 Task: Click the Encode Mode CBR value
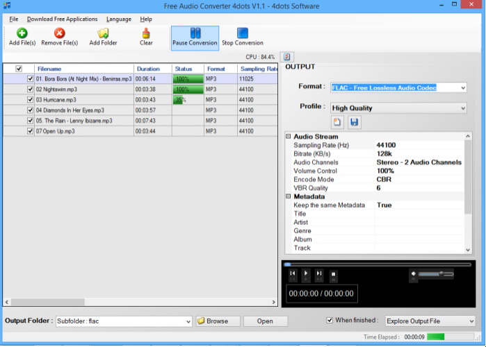(384, 179)
